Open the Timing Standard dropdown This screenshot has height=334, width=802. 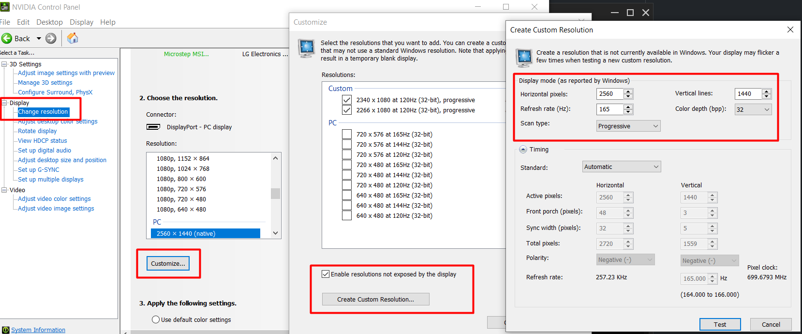622,167
